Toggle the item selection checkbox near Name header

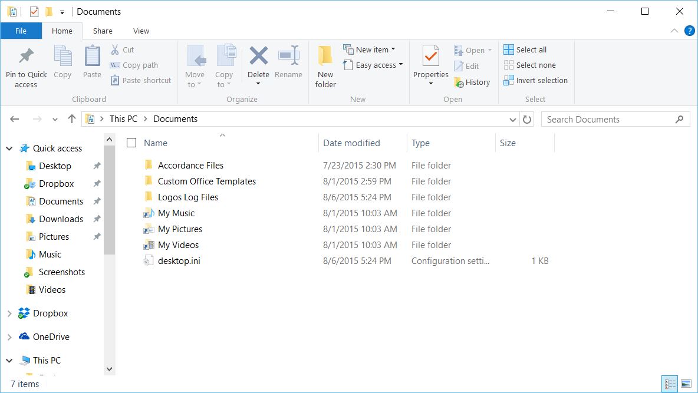click(x=131, y=143)
